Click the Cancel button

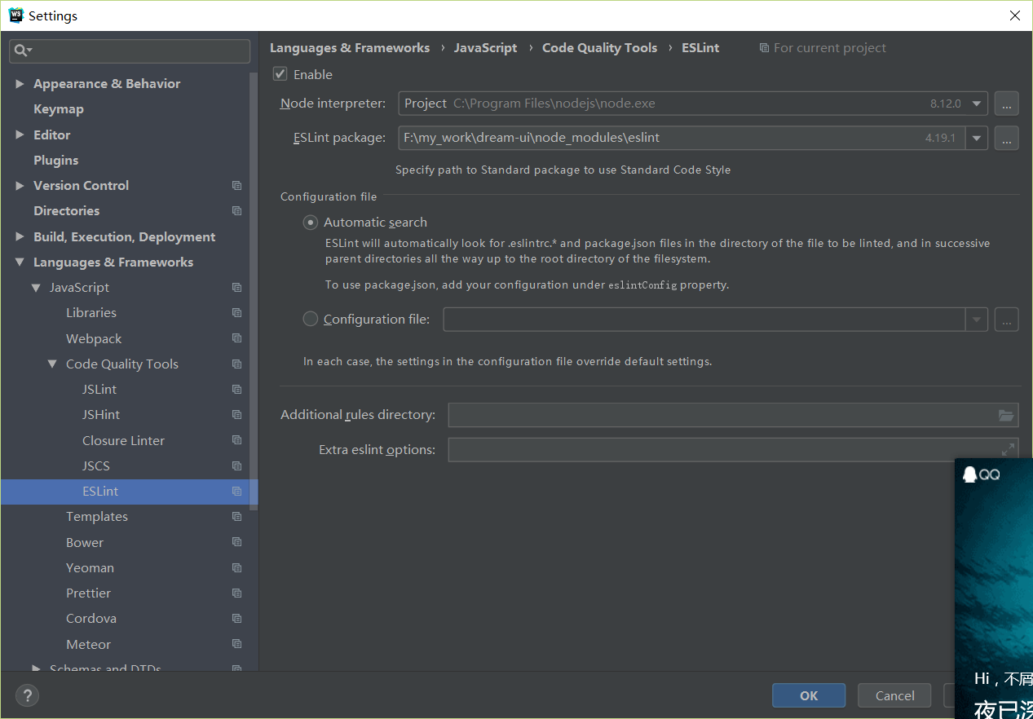coord(894,695)
